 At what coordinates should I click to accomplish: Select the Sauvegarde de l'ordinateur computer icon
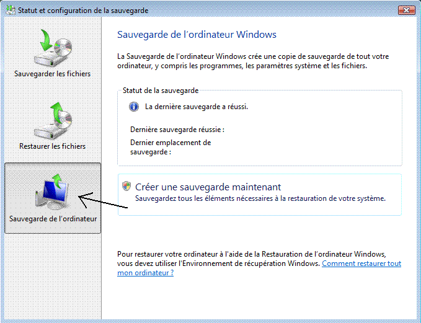pos(52,192)
